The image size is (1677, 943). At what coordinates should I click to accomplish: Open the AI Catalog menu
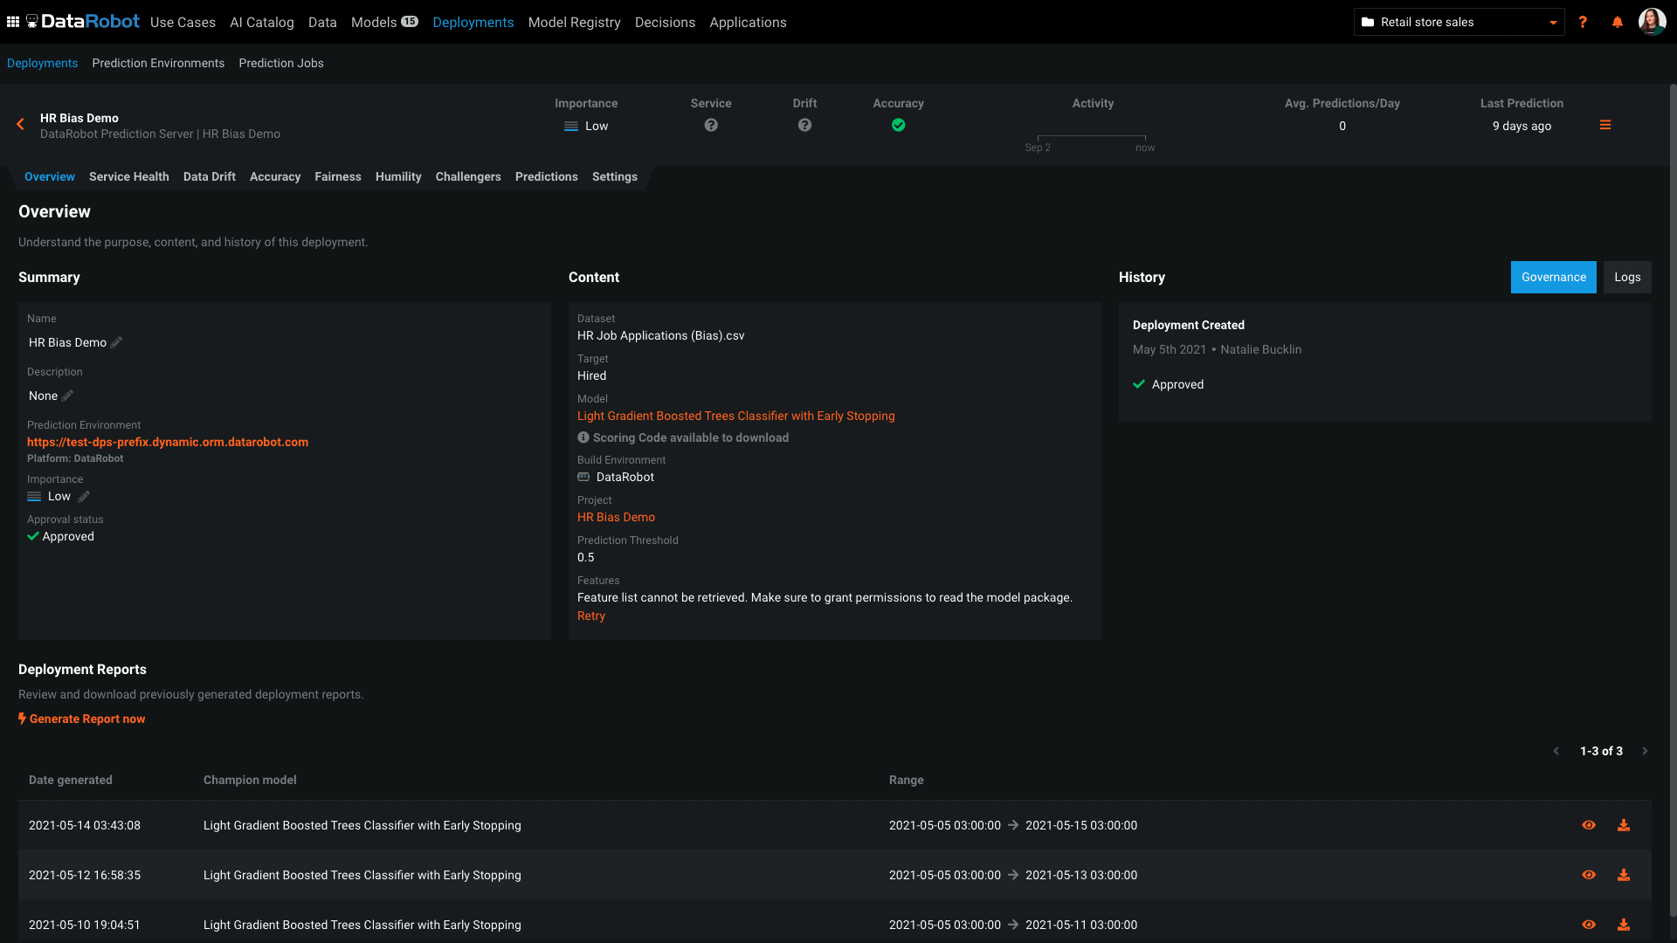(x=262, y=22)
